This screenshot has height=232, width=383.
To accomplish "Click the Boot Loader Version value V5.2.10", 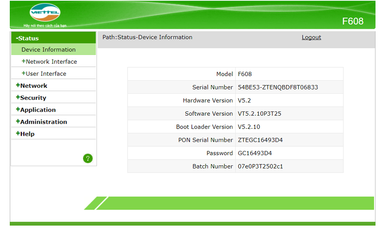I will (249, 127).
